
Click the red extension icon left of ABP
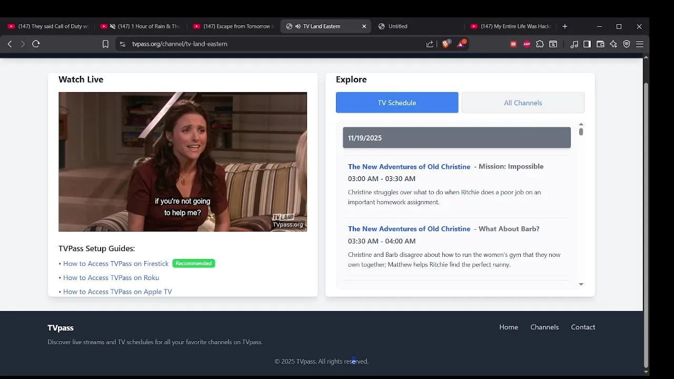513,44
